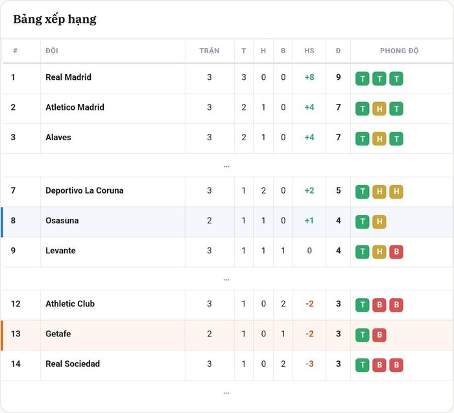Click Real Madrid's third green T form badge
Screen dimensions: 454x413
pos(396,79)
